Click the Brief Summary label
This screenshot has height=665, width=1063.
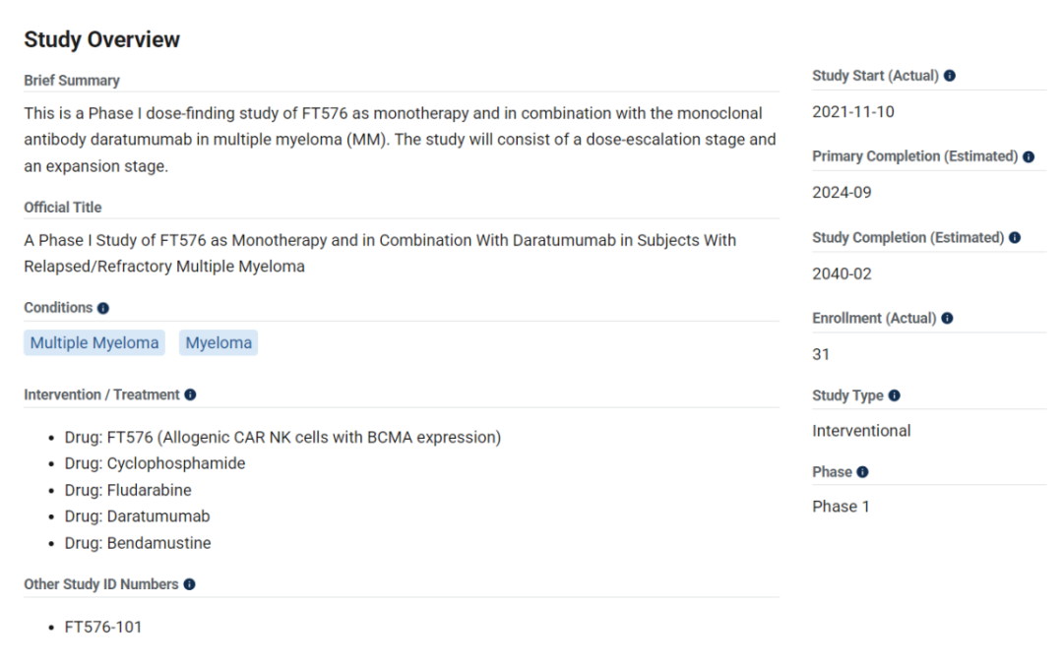tap(72, 81)
